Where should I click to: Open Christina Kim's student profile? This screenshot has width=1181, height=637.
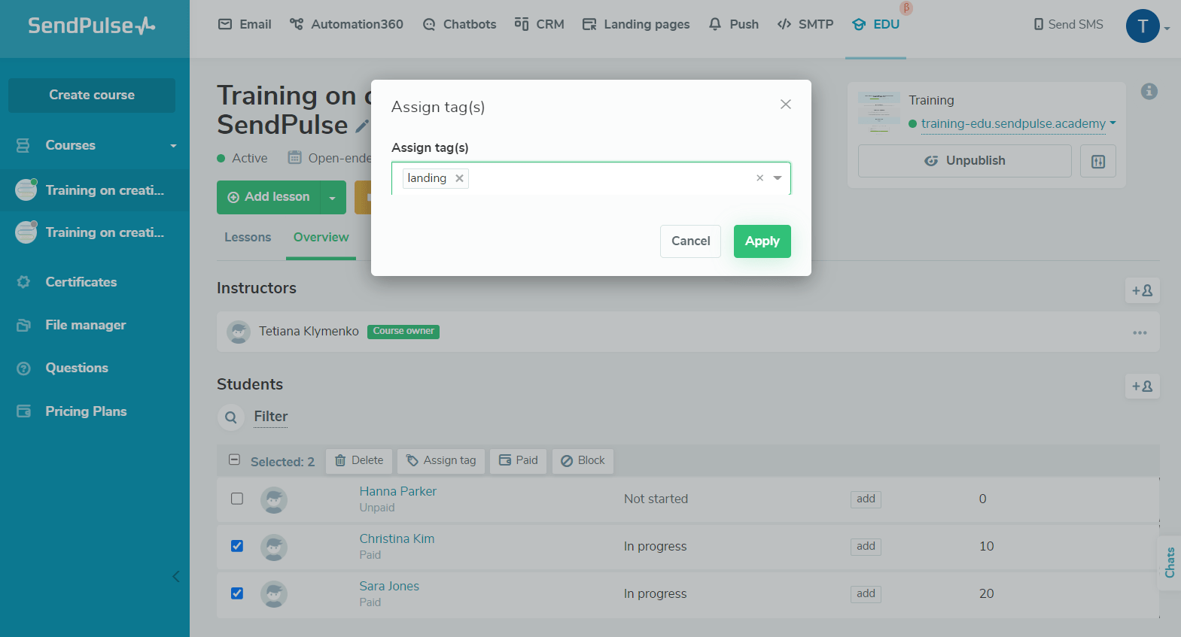(397, 539)
